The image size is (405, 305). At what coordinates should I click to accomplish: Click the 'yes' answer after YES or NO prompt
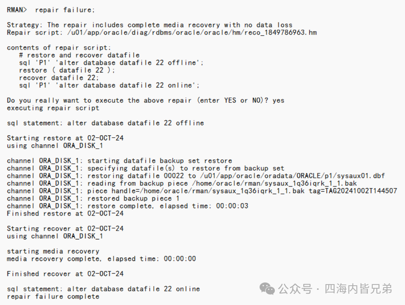pos(279,101)
